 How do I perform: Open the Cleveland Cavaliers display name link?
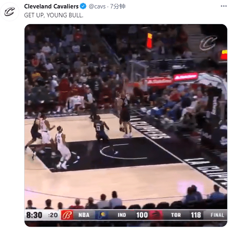click(x=51, y=6)
